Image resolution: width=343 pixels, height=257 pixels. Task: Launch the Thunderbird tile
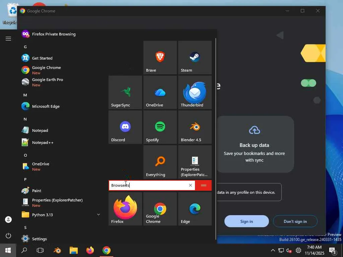click(x=195, y=92)
